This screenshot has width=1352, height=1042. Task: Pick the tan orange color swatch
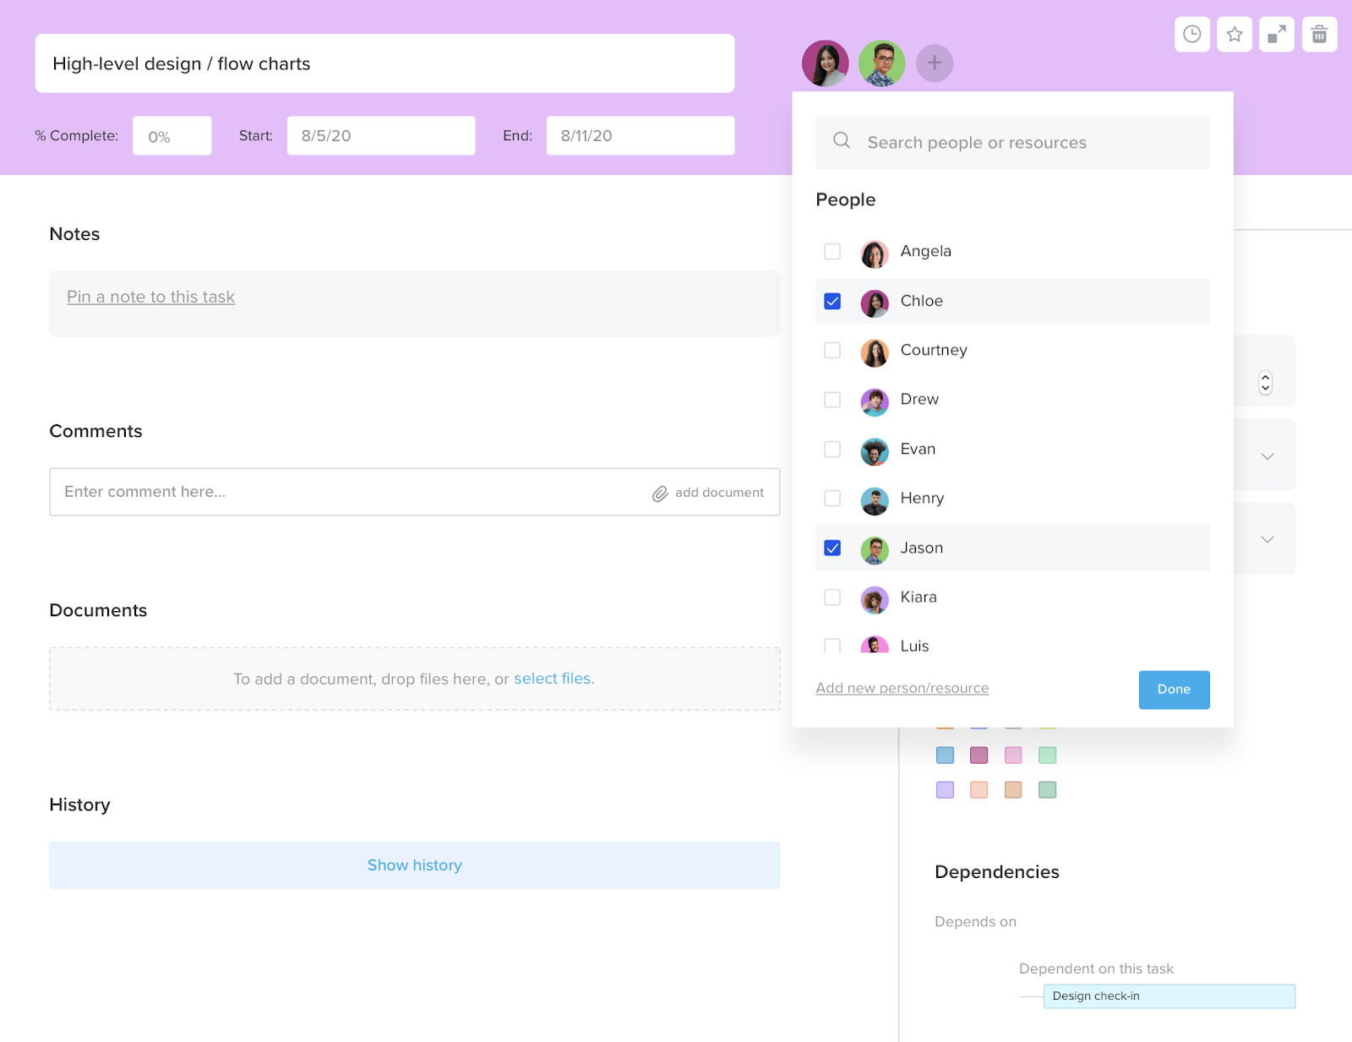pyautogui.click(x=1013, y=789)
